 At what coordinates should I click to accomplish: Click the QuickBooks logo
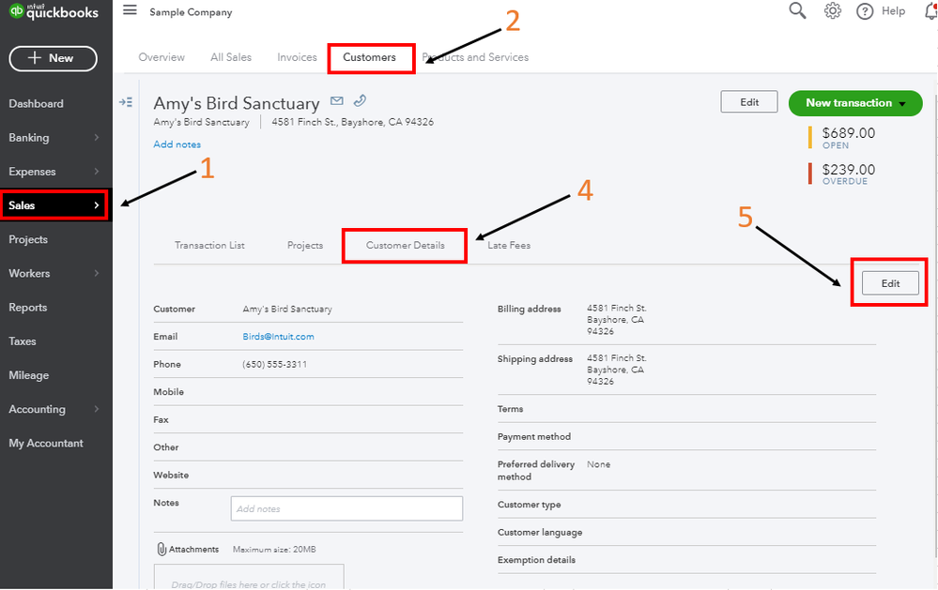[54, 10]
